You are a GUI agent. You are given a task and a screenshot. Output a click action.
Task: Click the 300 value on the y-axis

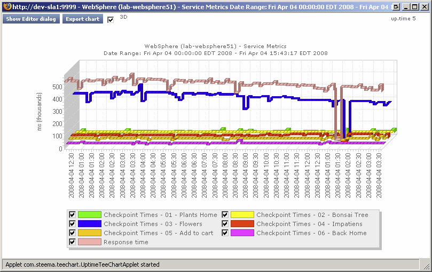(x=57, y=112)
